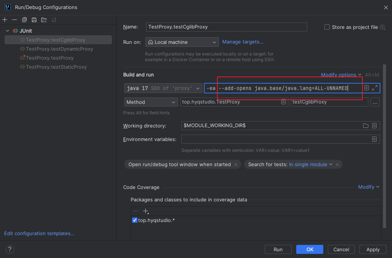
Task: Create new folder for configurations
Action: point(44,20)
